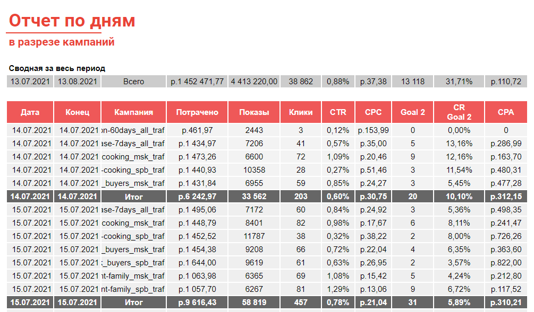Select total spent р.1 452 471,77
Screen dimensions: 534x312
click(197, 82)
